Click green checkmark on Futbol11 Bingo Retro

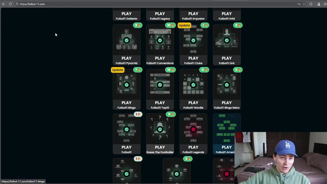[227, 85]
